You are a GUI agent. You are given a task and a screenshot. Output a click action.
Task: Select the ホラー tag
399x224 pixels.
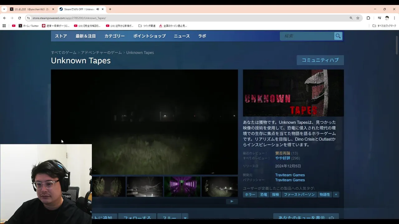(x=250, y=194)
